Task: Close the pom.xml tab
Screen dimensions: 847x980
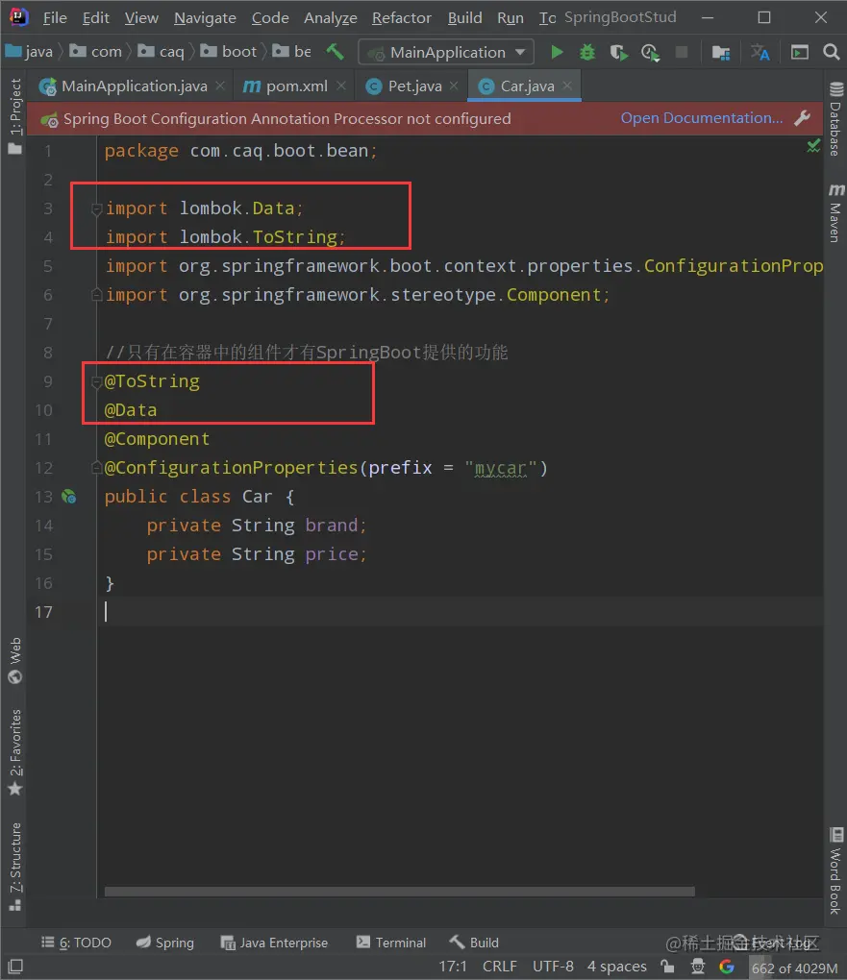Action: [x=341, y=86]
